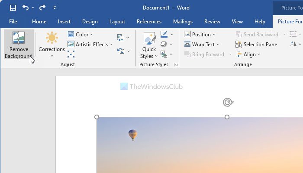Expand the Picture Effects dropdown arrow
This screenshot has width=303, height=173.
[171, 45]
